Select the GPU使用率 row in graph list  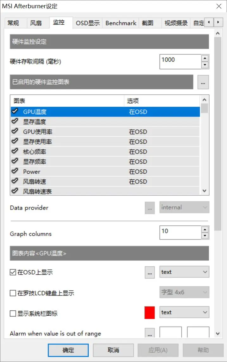tap(105, 132)
